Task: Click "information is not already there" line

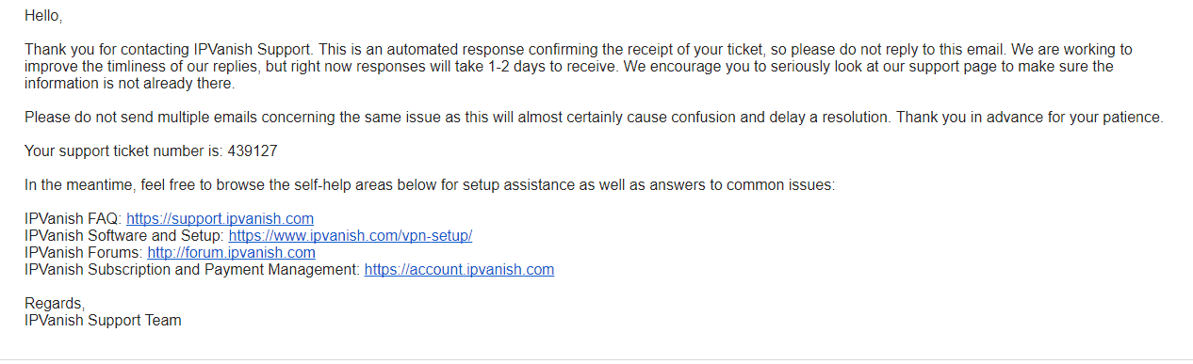Action: click(128, 83)
